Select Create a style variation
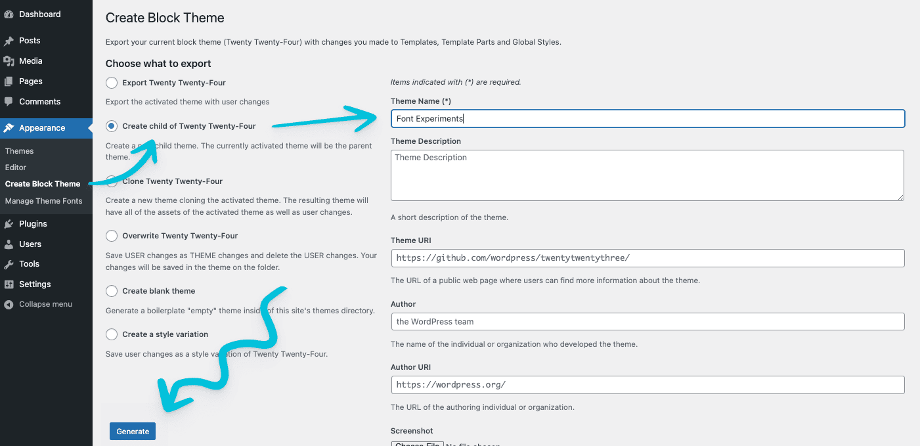 [111, 334]
